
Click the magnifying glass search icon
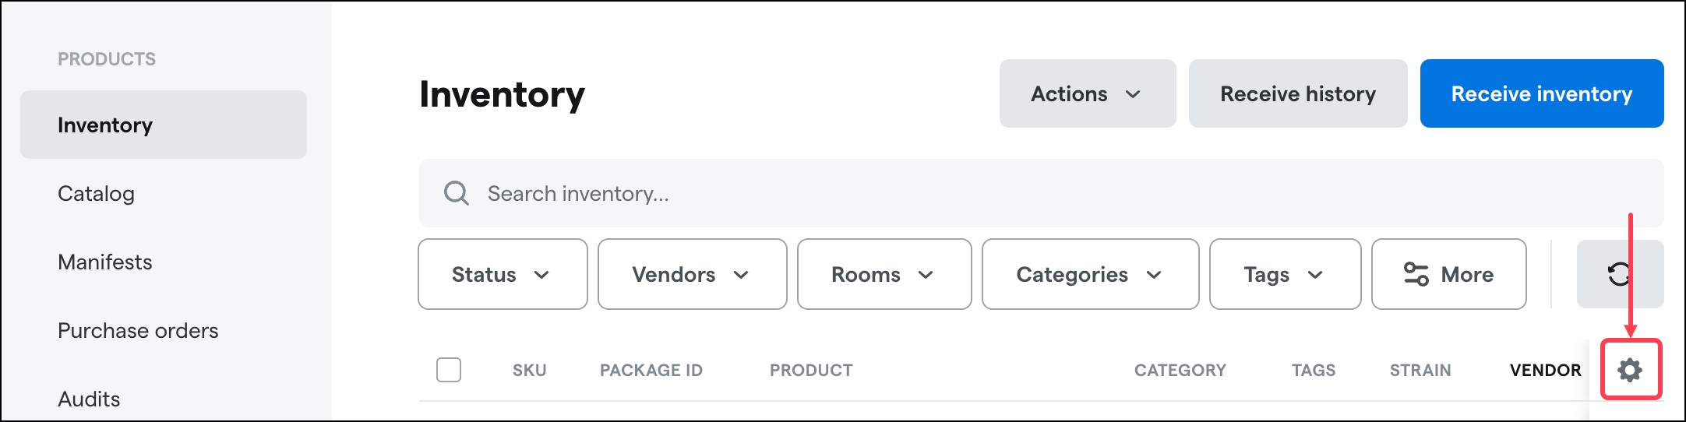pos(456,193)
